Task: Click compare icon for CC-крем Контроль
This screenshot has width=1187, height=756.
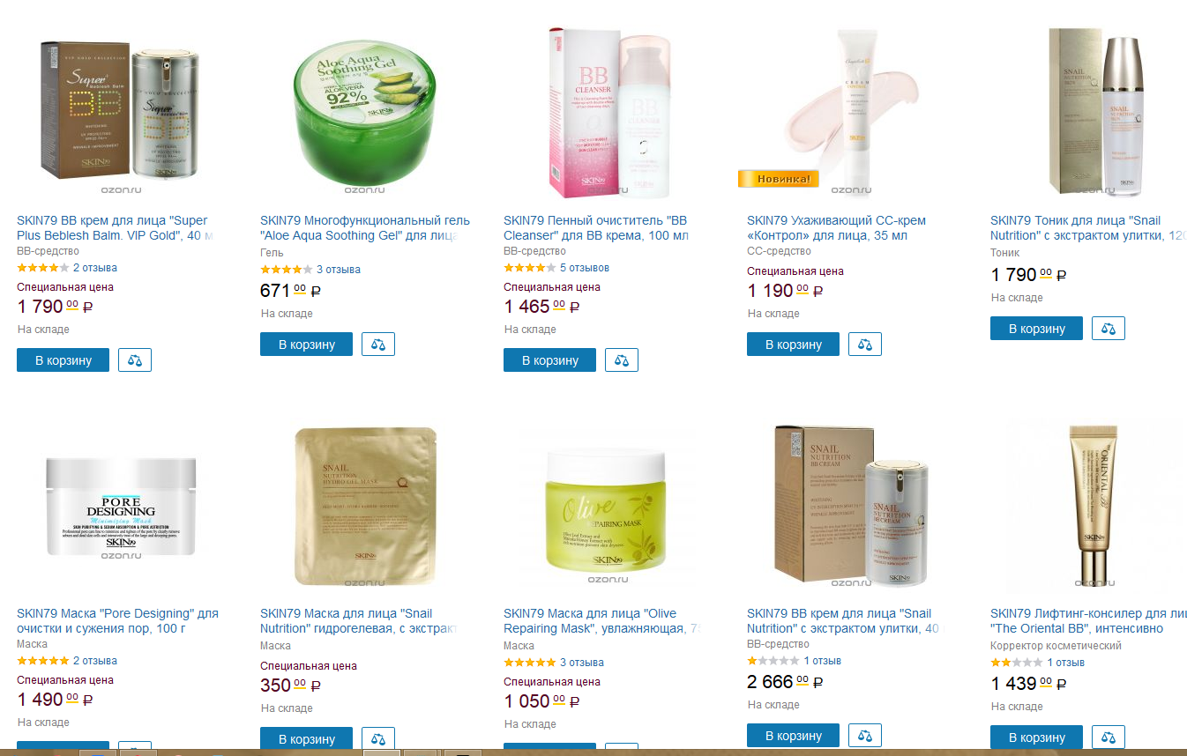Action: point(865,344)
